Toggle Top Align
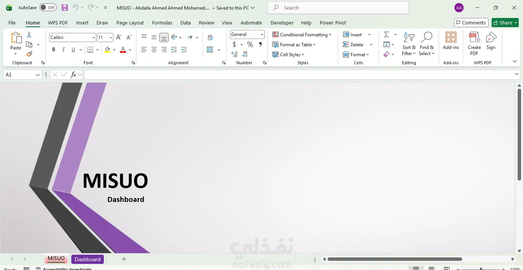The width and height of the screenshot is (523, 270). 144,37
